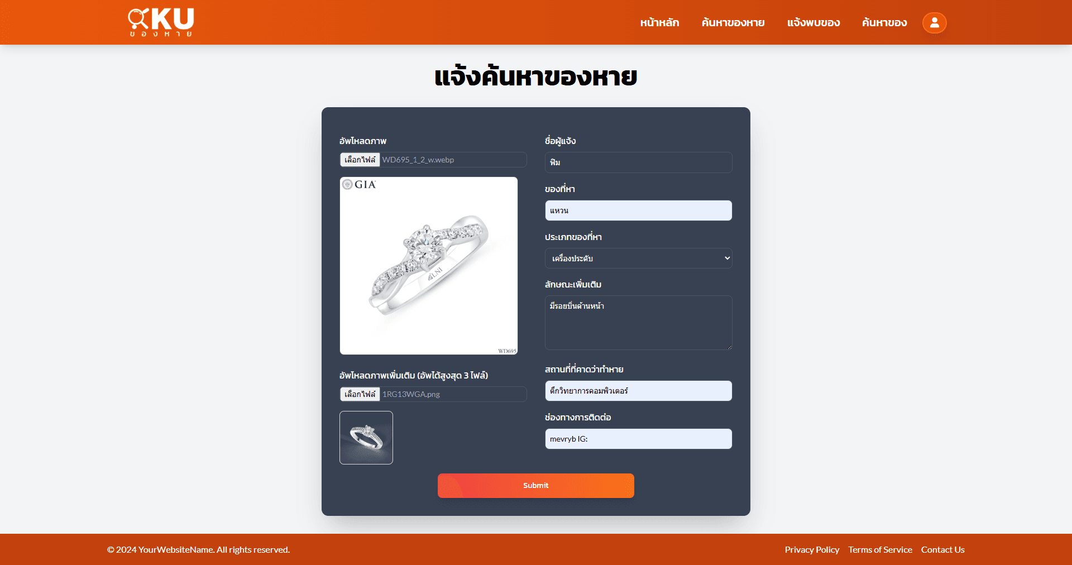Focus the ช่องทางการติดต่อ contact field
1072x565 pixels.
pyautogui.click(x=638, y=439)
